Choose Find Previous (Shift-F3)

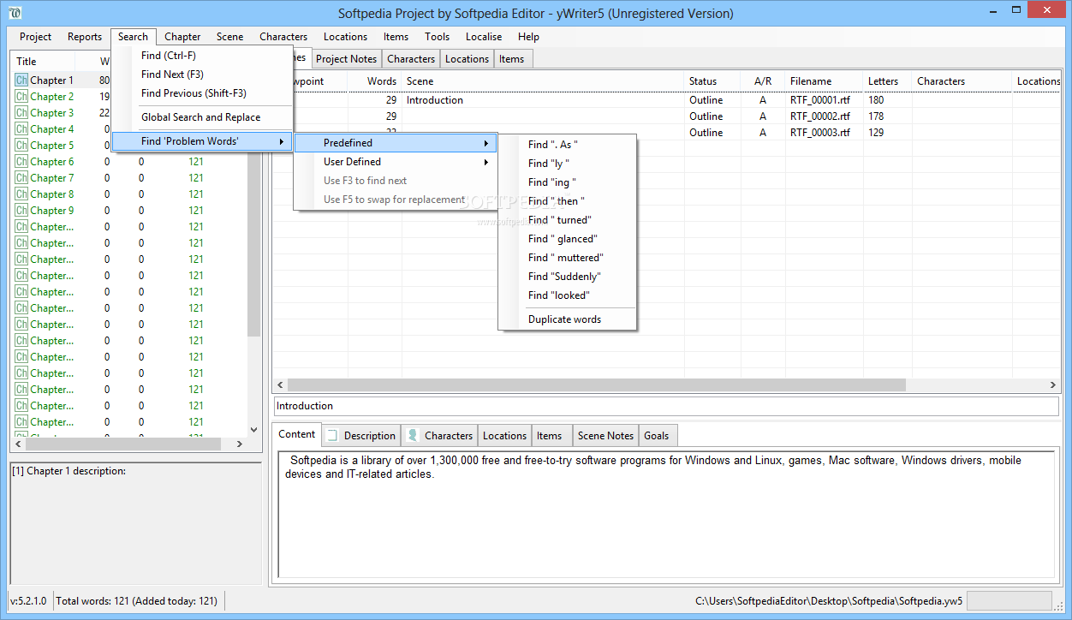[x=203, y=93]
